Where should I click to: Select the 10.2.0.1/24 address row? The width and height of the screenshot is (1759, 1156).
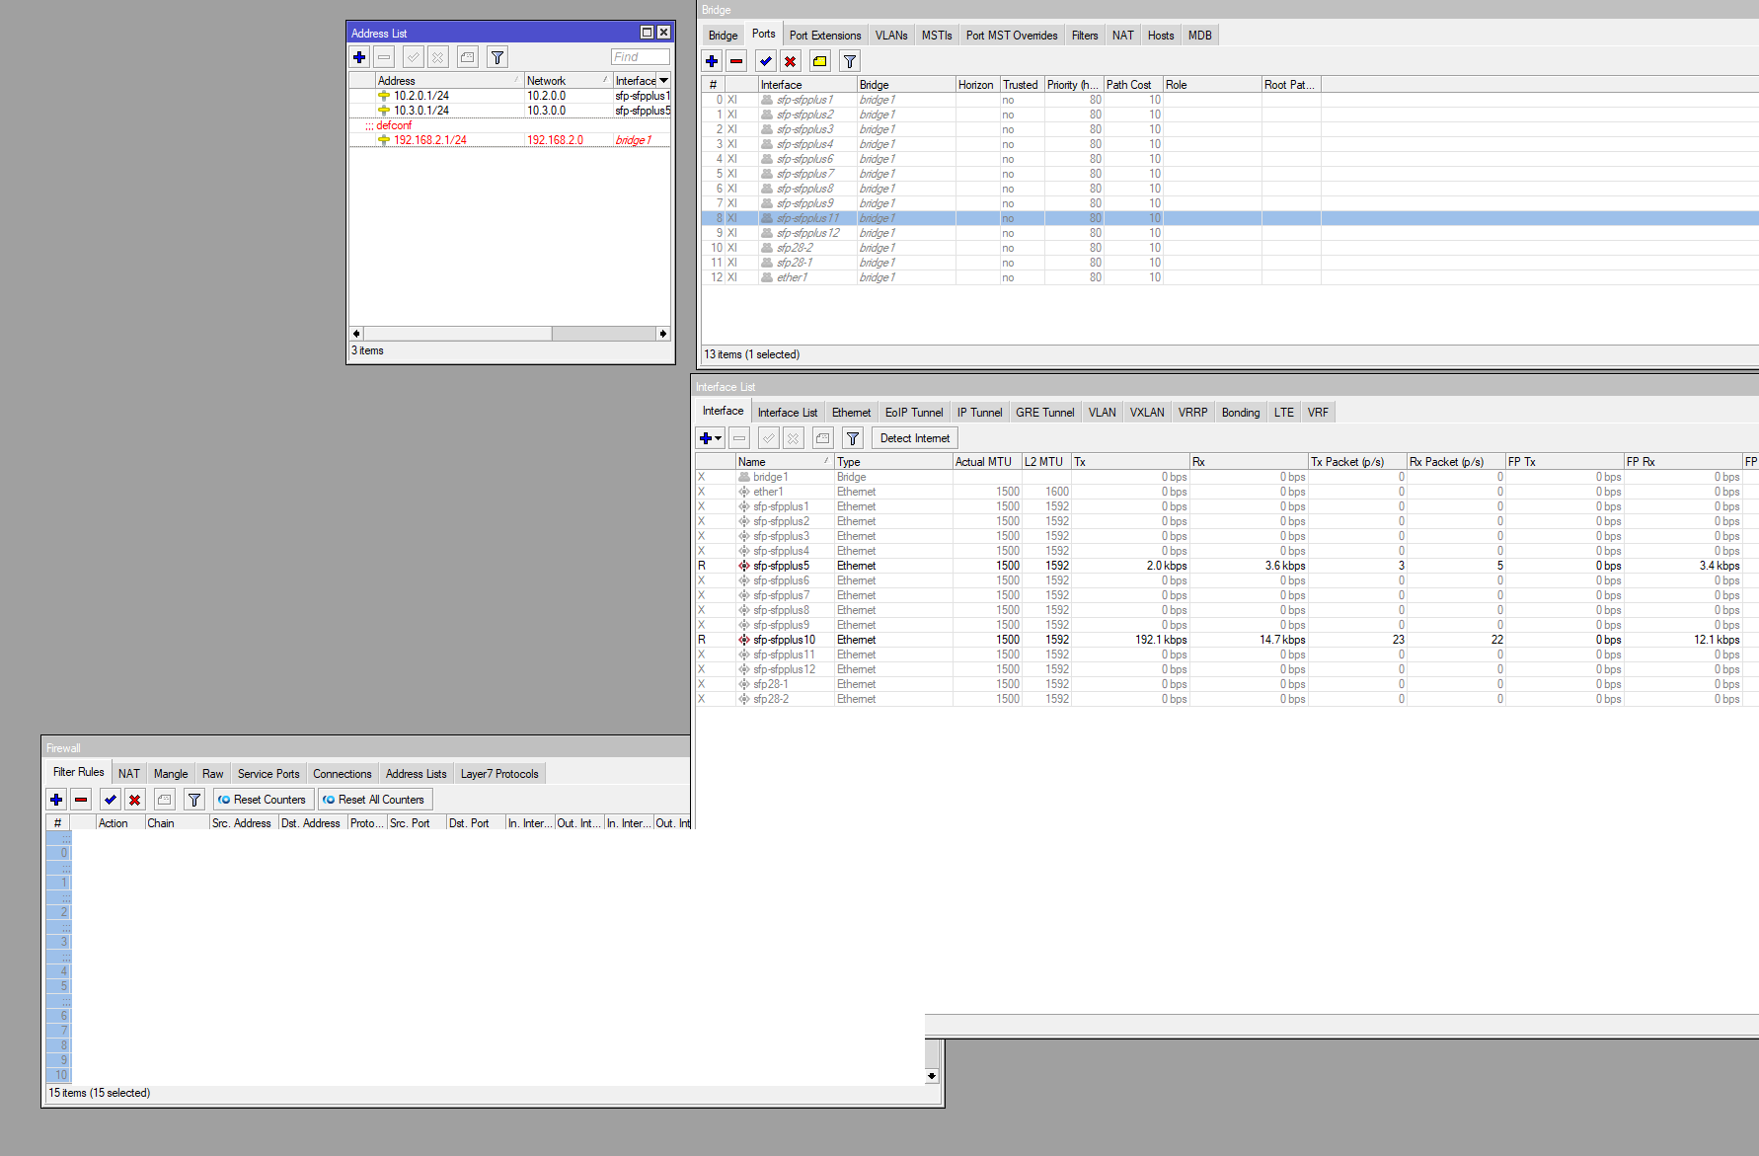(x=509, y=96)
